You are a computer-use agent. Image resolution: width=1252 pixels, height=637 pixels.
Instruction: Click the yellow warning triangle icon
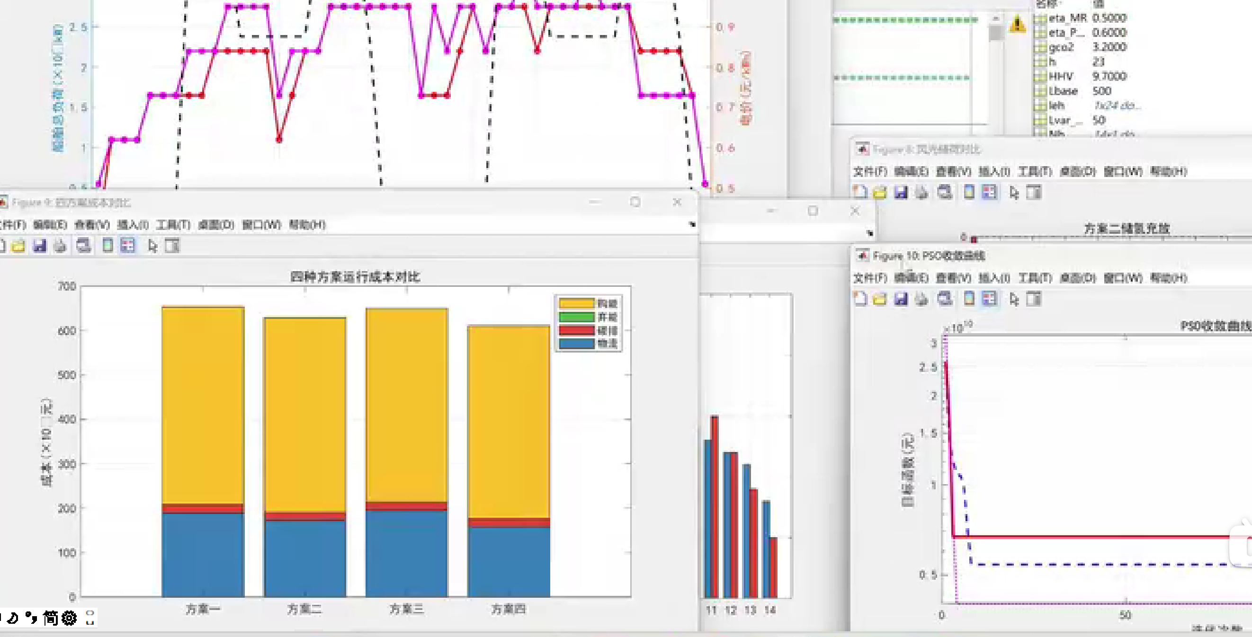point(1017,23)
